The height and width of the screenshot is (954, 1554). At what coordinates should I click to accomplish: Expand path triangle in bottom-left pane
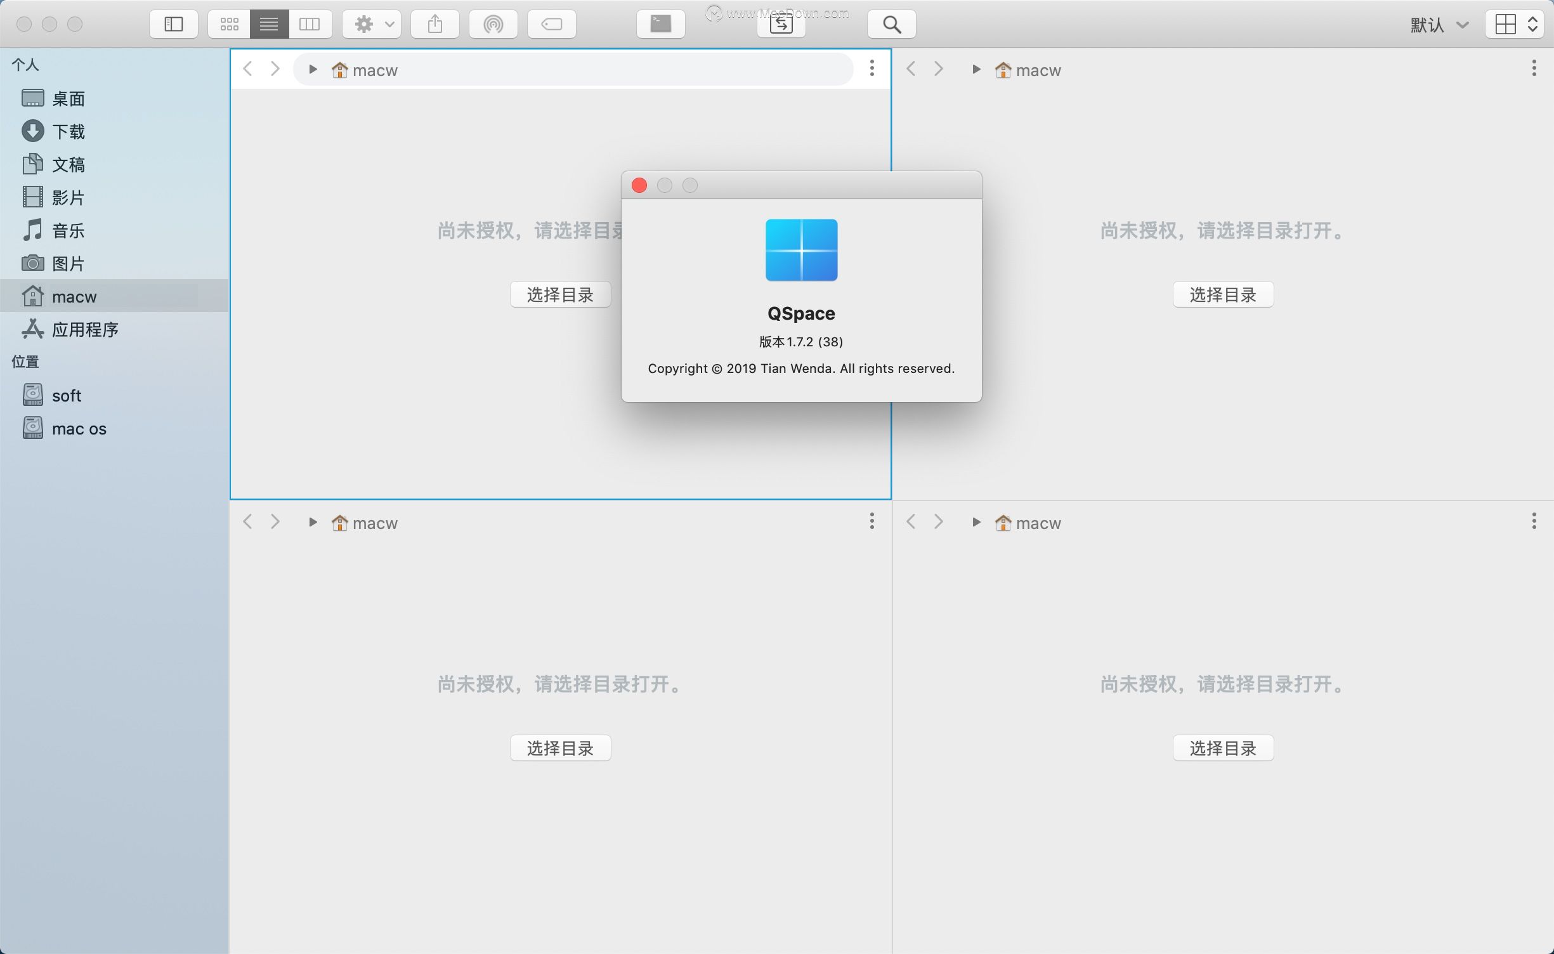coord(313,522)
